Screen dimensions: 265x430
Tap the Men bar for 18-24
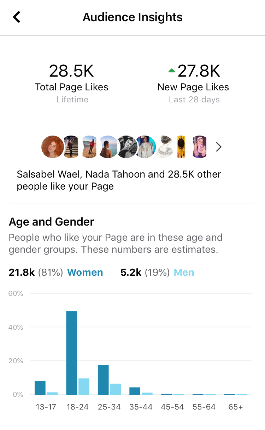(x=84, y=386)
